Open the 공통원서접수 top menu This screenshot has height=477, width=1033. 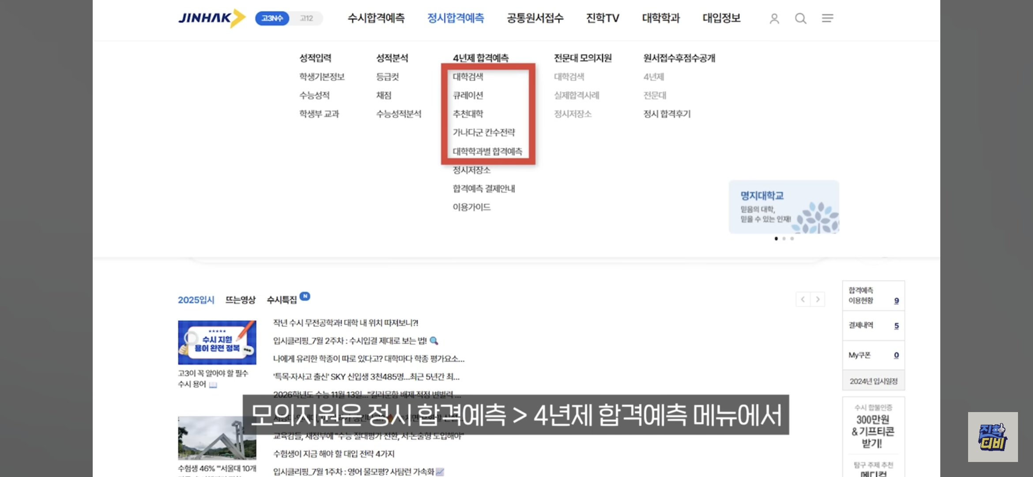tap(535, 18)
